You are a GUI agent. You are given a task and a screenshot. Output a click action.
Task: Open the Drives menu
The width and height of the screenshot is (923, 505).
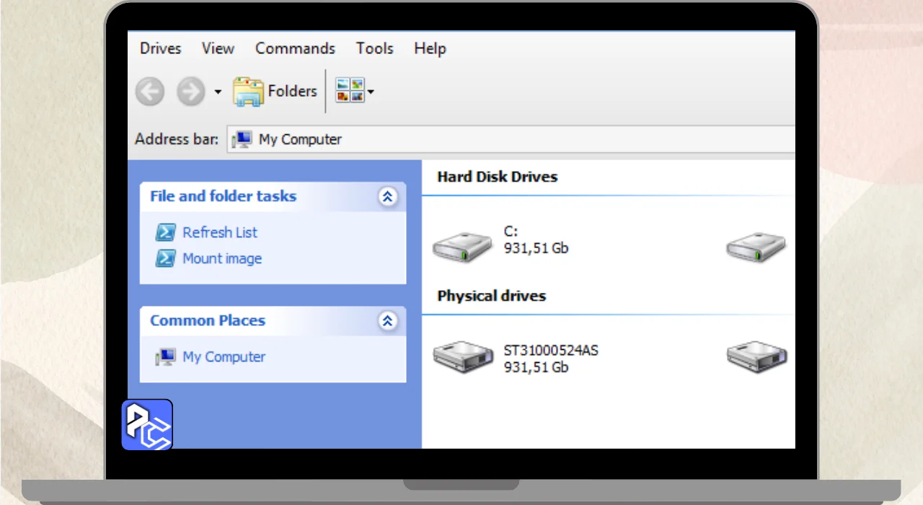(x=161, y=48)
